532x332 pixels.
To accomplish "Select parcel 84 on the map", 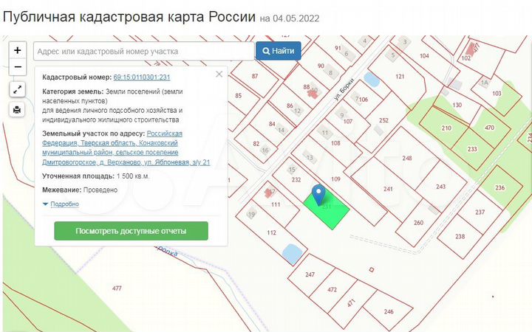I will coord(272,124).
